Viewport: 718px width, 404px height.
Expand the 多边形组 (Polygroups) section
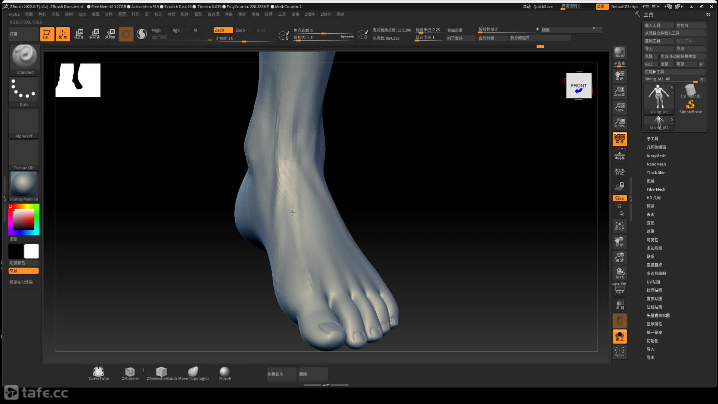tap(654, 248)
